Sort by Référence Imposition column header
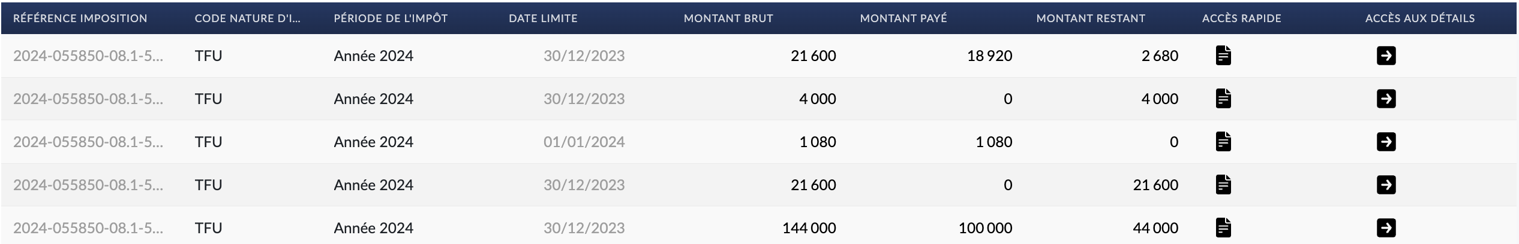 click(x=80, y=19)
